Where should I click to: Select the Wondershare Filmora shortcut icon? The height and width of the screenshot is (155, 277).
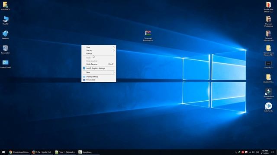(x=268, y=94)
